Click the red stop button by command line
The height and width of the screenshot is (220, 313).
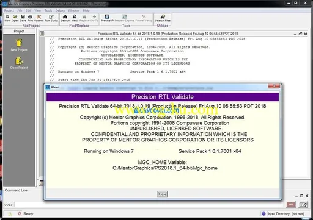pyautogui.click(x=291, y=204)
